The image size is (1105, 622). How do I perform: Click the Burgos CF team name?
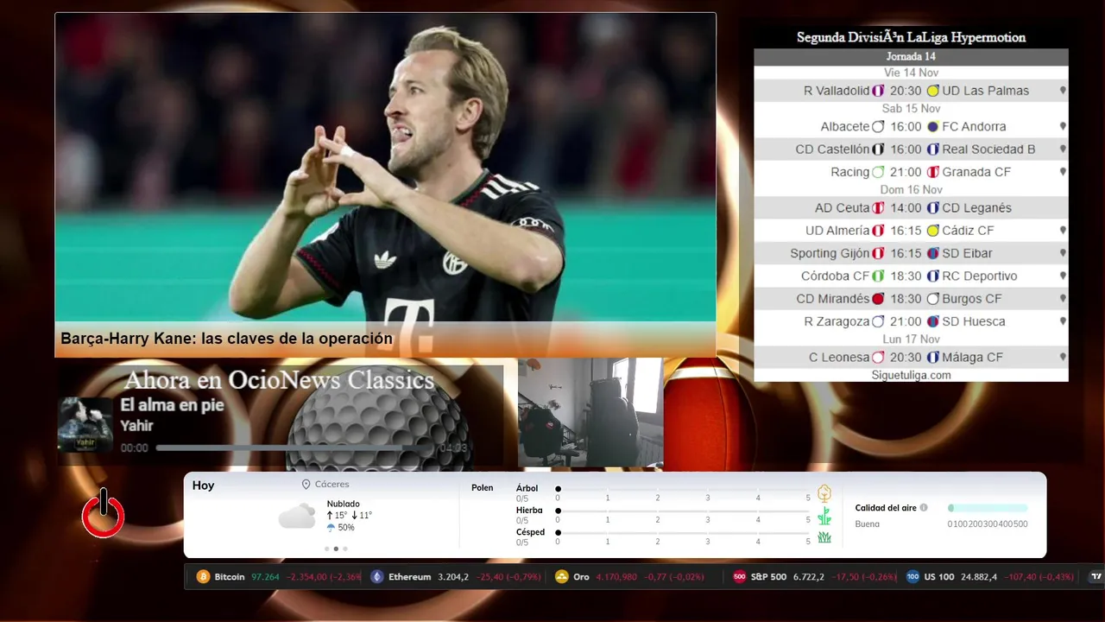click(971, 299)
